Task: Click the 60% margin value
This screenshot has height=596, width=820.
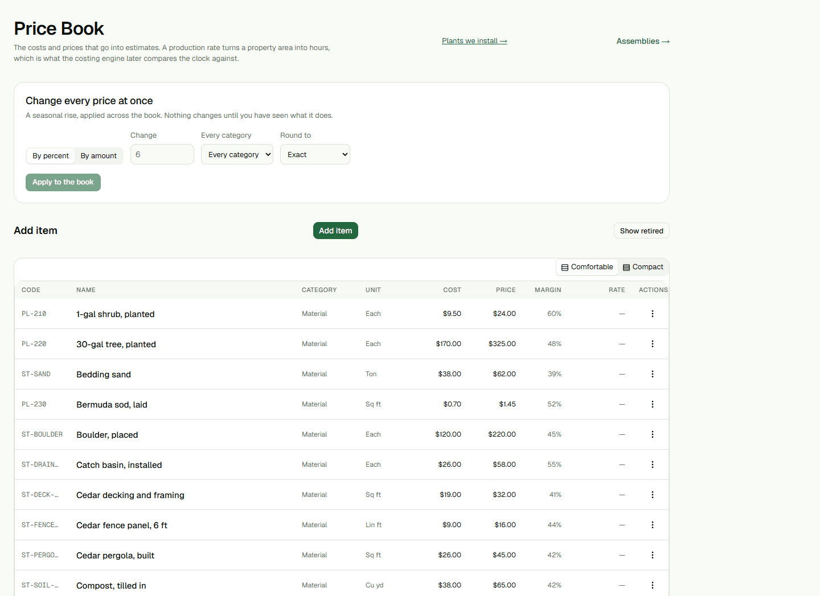Action: 555,314
